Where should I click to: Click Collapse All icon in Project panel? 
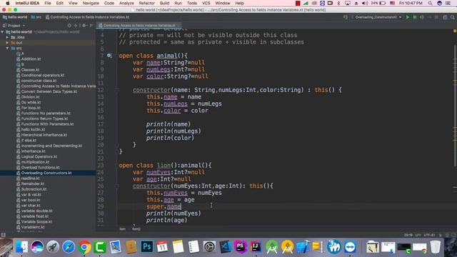(76, 26)
